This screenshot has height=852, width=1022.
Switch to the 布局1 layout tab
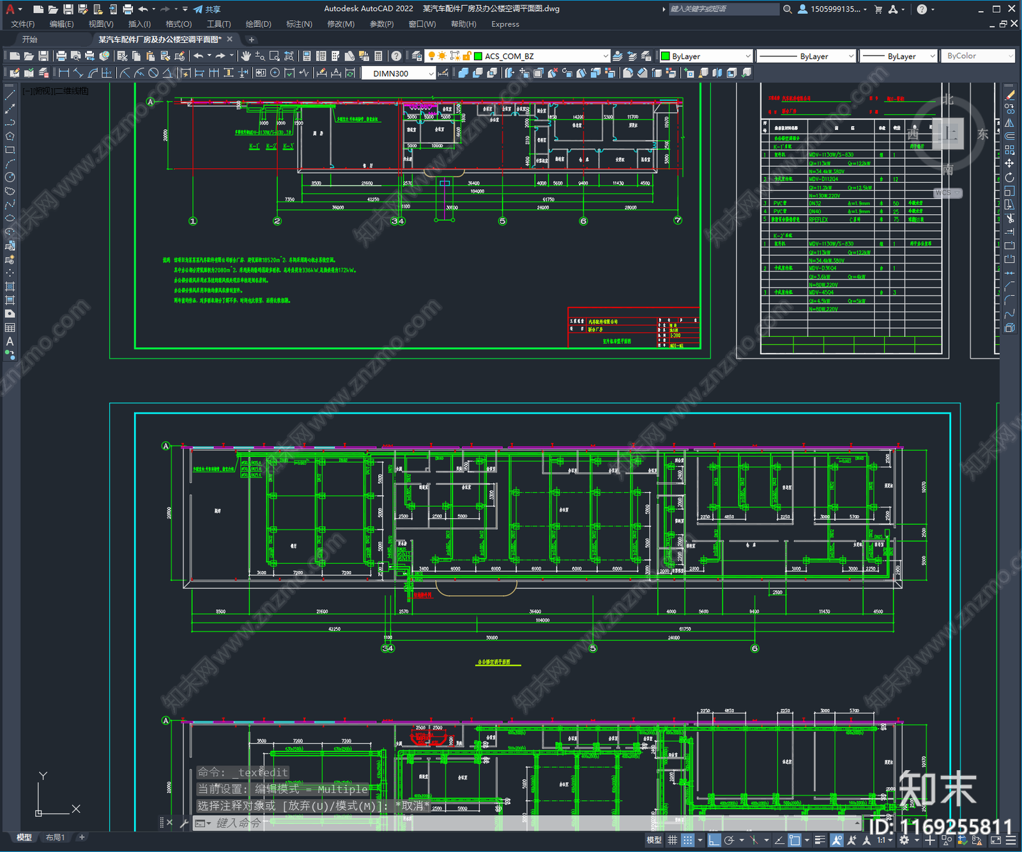(x=55, y=837)
